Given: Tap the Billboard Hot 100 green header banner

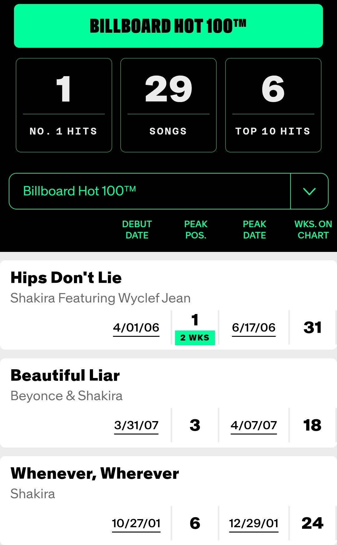Looking at the screenshot, I should (168, 26).
